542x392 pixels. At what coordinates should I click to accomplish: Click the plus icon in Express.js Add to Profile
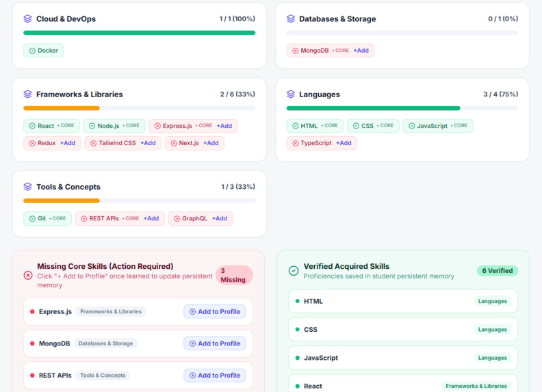pos(192,311)
